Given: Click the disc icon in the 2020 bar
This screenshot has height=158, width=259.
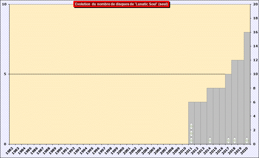Looking at the screenshot, I should [x=247, y=140].
